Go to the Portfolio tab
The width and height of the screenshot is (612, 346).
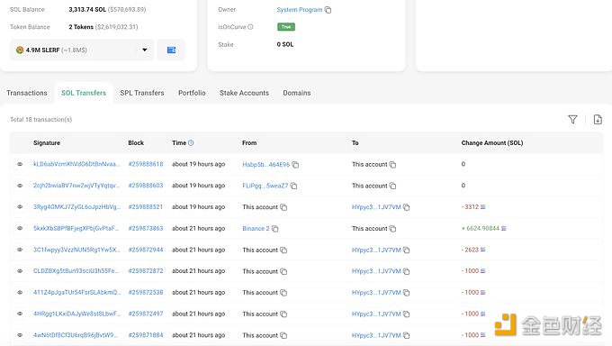[192, 93]
